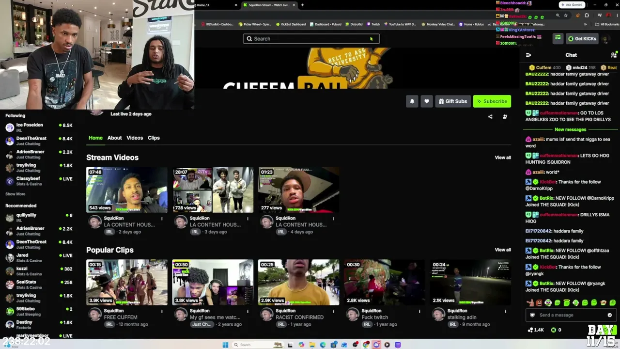Open SealStats channel in Recommended list
Viewport: 620px width, 349px height.
point(39,285)
